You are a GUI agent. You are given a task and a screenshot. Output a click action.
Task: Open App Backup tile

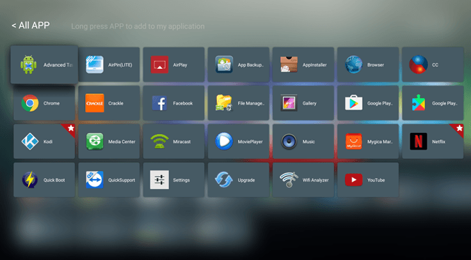click(239, 65)
